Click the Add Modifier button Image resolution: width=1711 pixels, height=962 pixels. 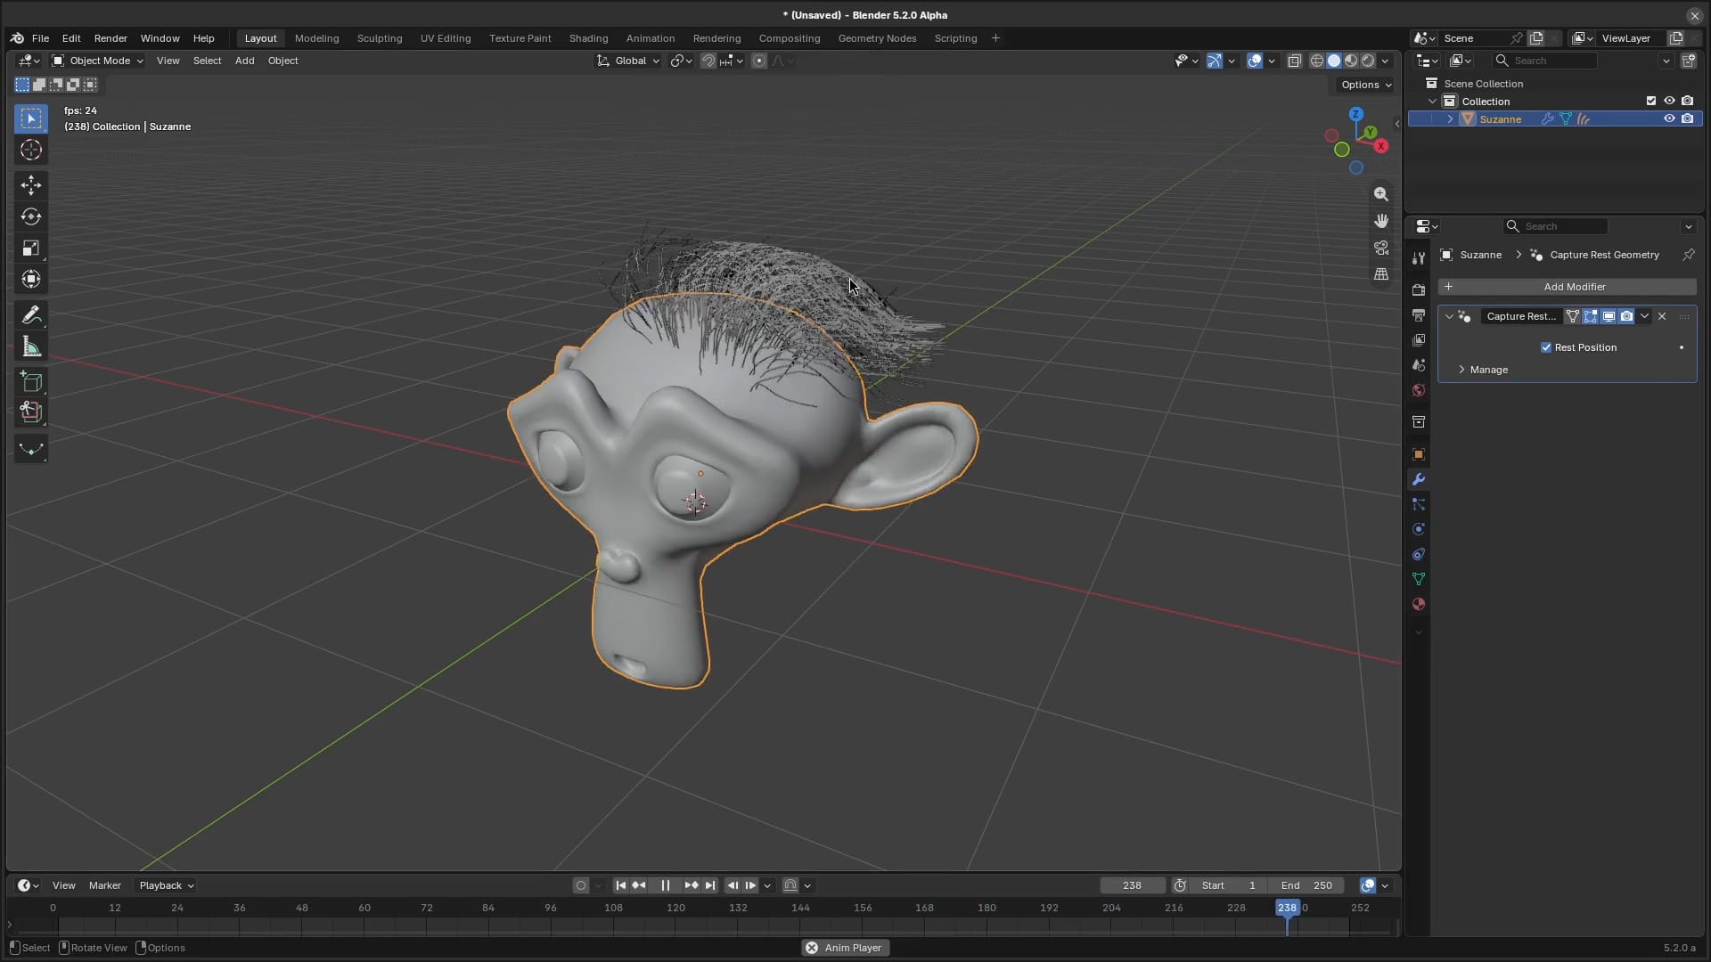point(1567,287)
